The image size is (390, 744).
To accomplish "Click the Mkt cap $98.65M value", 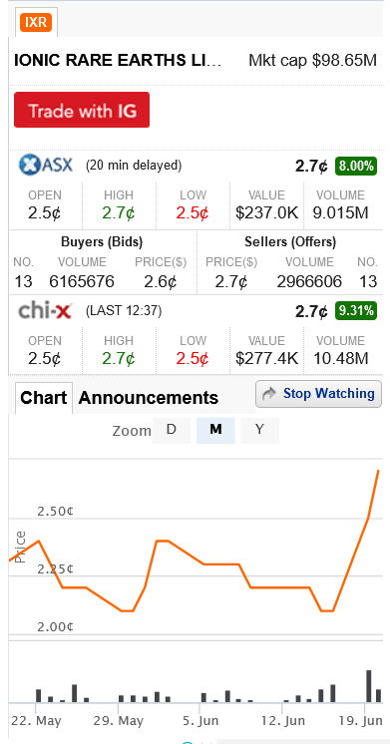I will [312, 61].
